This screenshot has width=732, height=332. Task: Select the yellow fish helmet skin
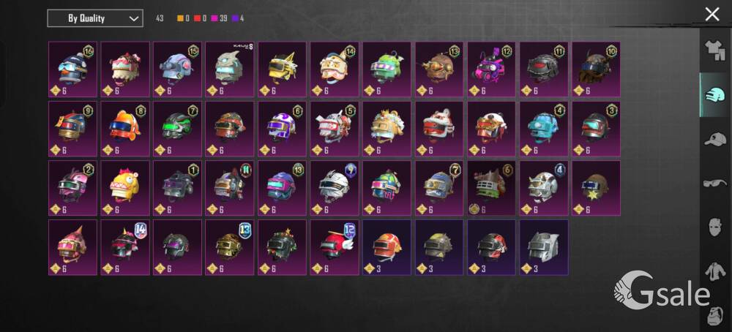click(126, 188)
